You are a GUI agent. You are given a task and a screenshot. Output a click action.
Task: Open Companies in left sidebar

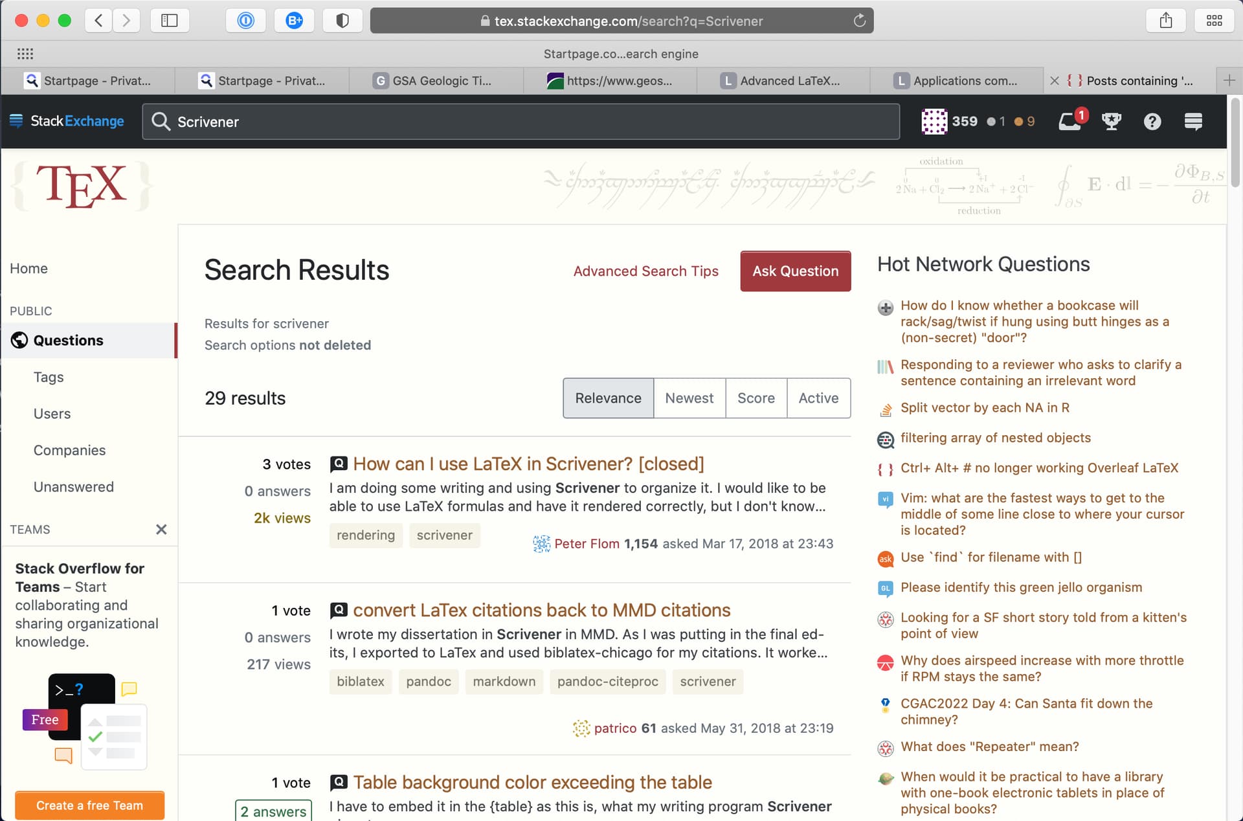pos(69,450)
